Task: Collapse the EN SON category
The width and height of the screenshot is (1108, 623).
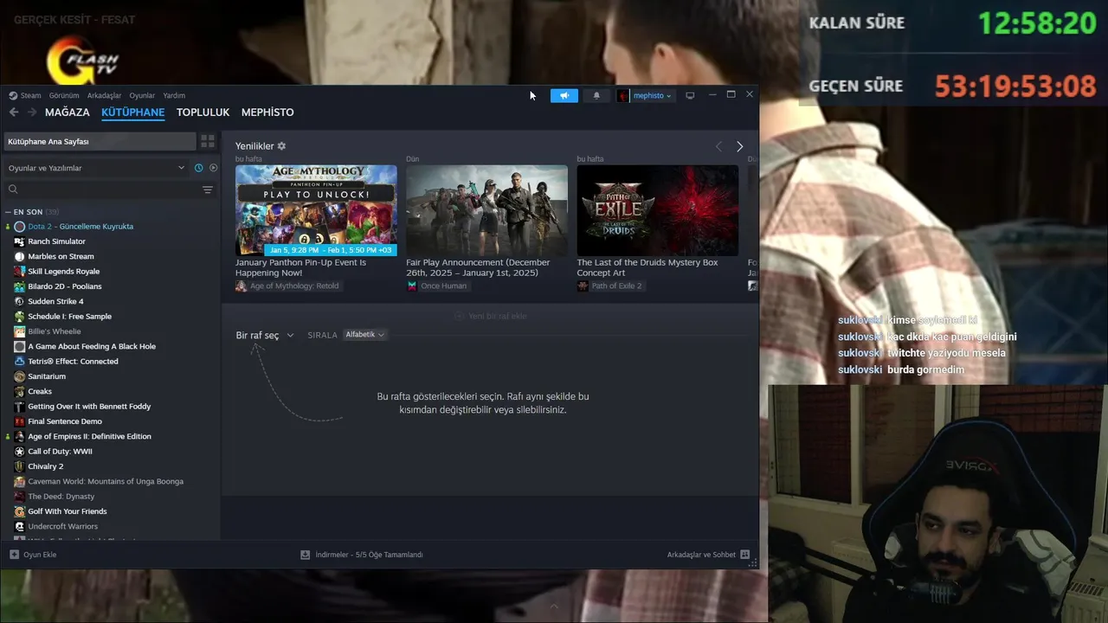Action: tap(8, 212)
